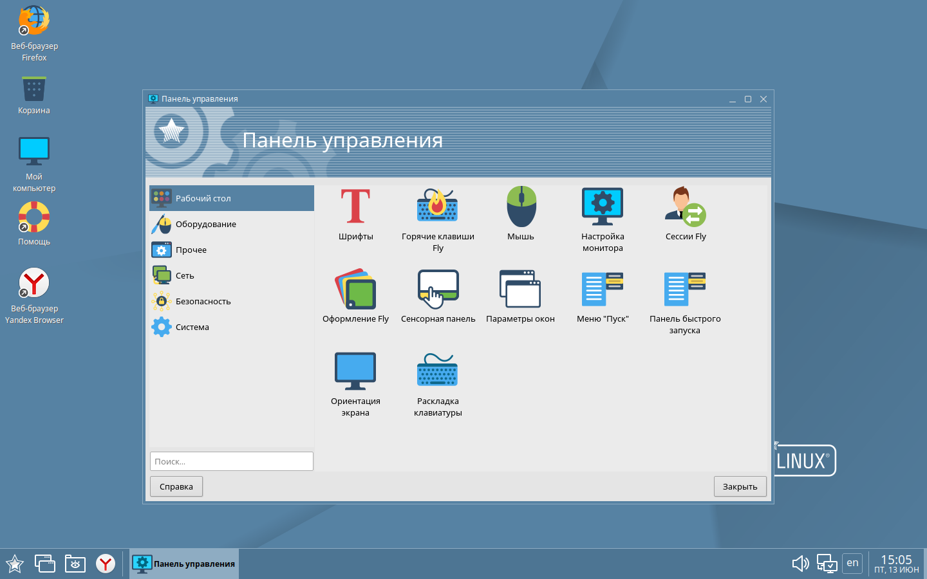
Task: Open the volume speaker tray icon
Action: [x=800, y=564]
